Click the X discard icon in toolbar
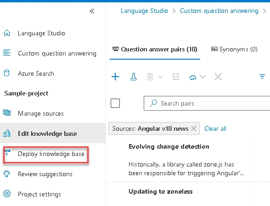The image size is (270, 206). click(x=218, y=77)
